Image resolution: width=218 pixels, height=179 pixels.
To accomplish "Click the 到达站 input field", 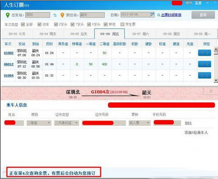I will coord(92,15).
